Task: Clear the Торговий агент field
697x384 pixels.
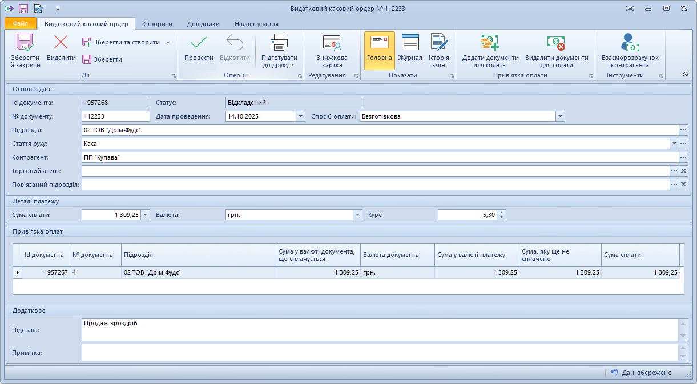Action: pyautogui.click(x=683, y=171)
